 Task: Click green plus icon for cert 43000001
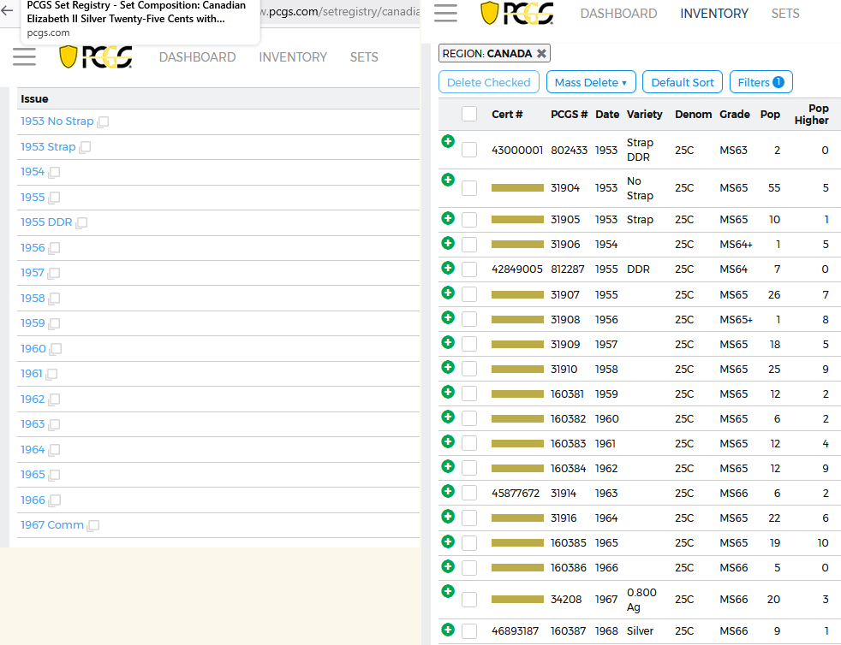447,141
